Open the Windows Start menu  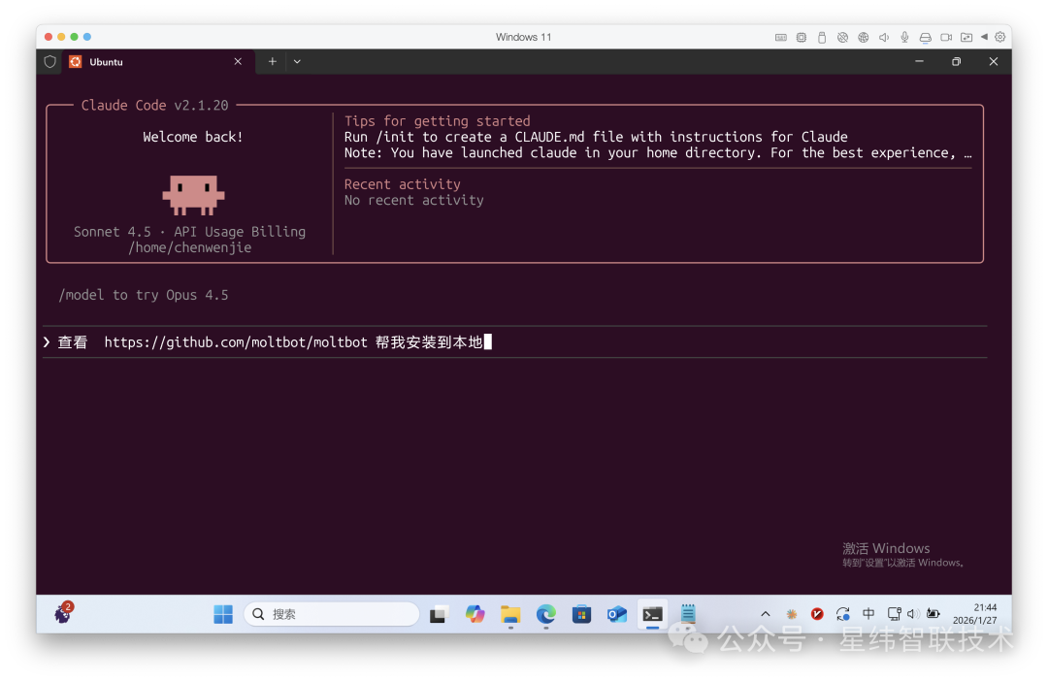coord(223,614)
